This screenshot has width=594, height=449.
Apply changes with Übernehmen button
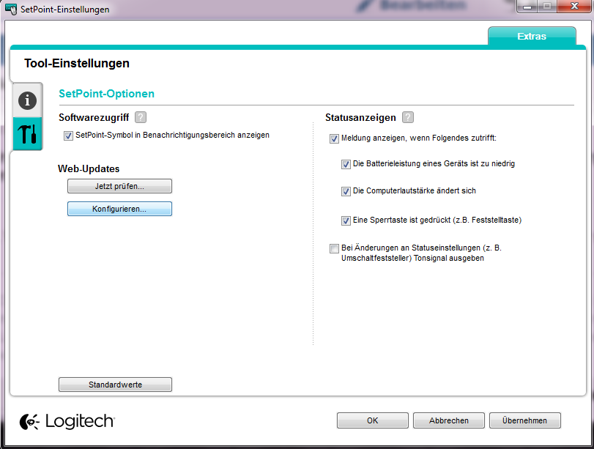(524, 420)
